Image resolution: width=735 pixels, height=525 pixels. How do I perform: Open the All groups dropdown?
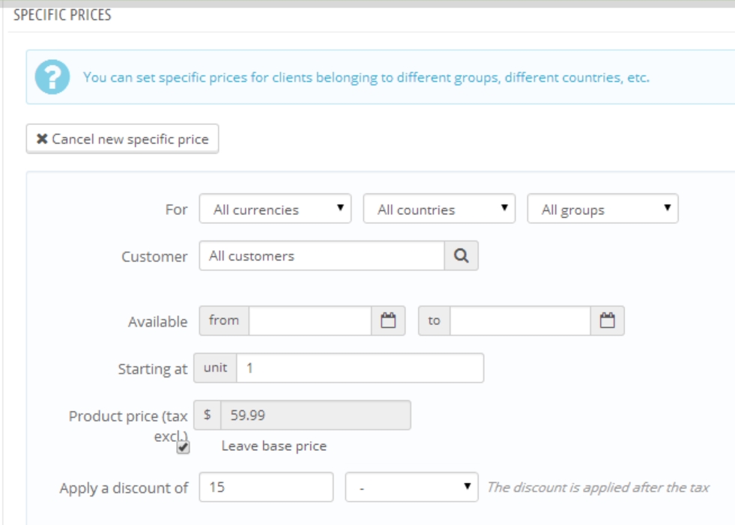603,210
